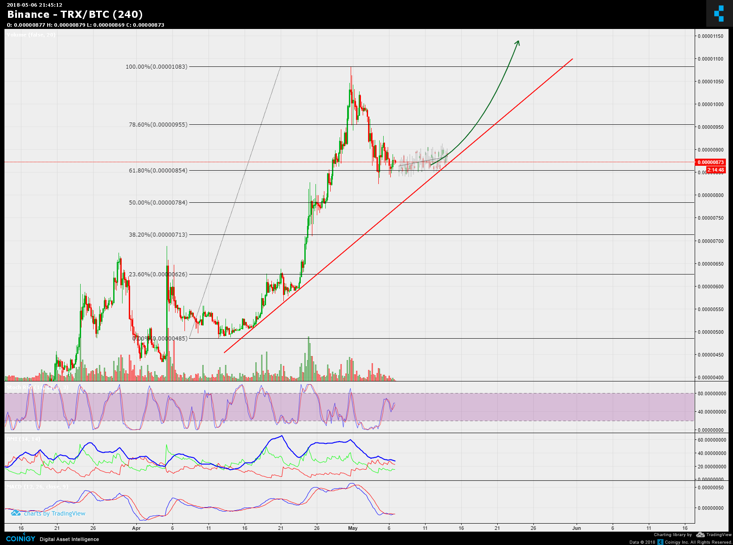Click the Coinigy logo icon in header

click(x=719, y=13)
